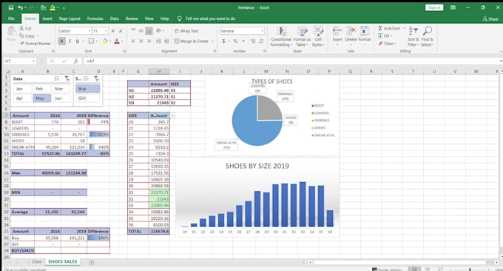Toggle underline formatting

tap(78, 41)
